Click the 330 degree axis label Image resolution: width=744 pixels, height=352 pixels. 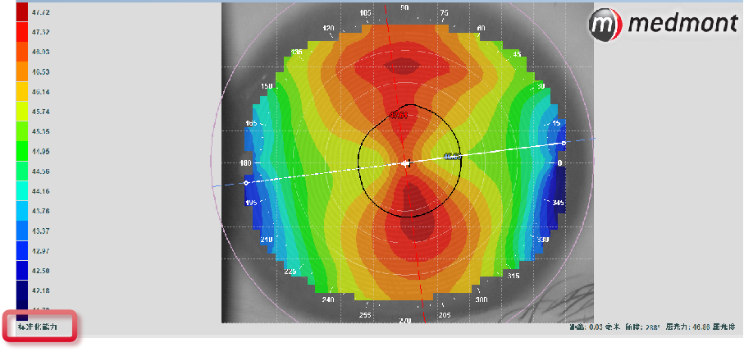(543, 240)
